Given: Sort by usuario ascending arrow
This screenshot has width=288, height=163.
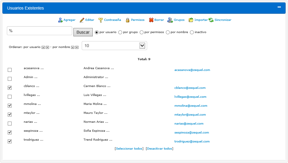Looking at the screenshot, I should (x=43, y=47).
